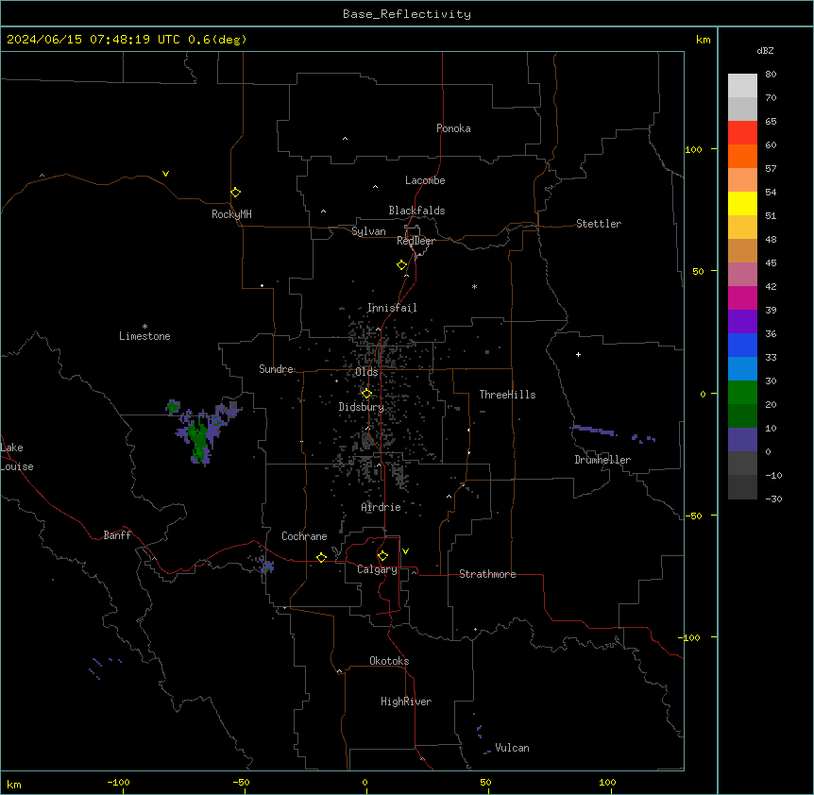Screen dimensions: 814x795
Task: Select the Banff label
Action: click(x=117, y=535)
